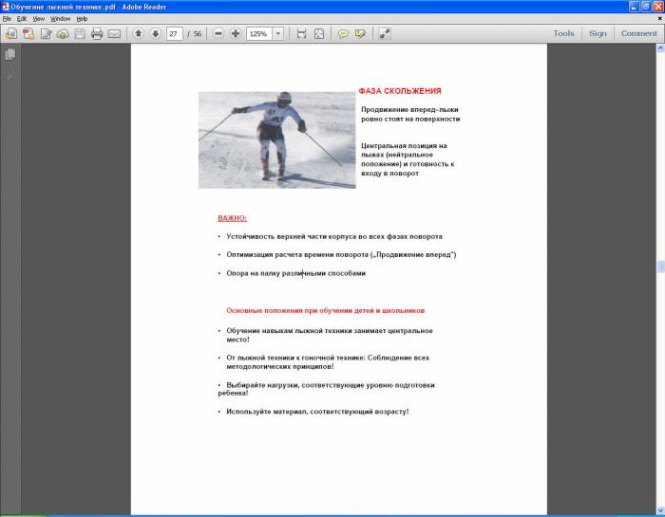Open the View menu
The image size is (665, 517).
(x=39, y=19)
